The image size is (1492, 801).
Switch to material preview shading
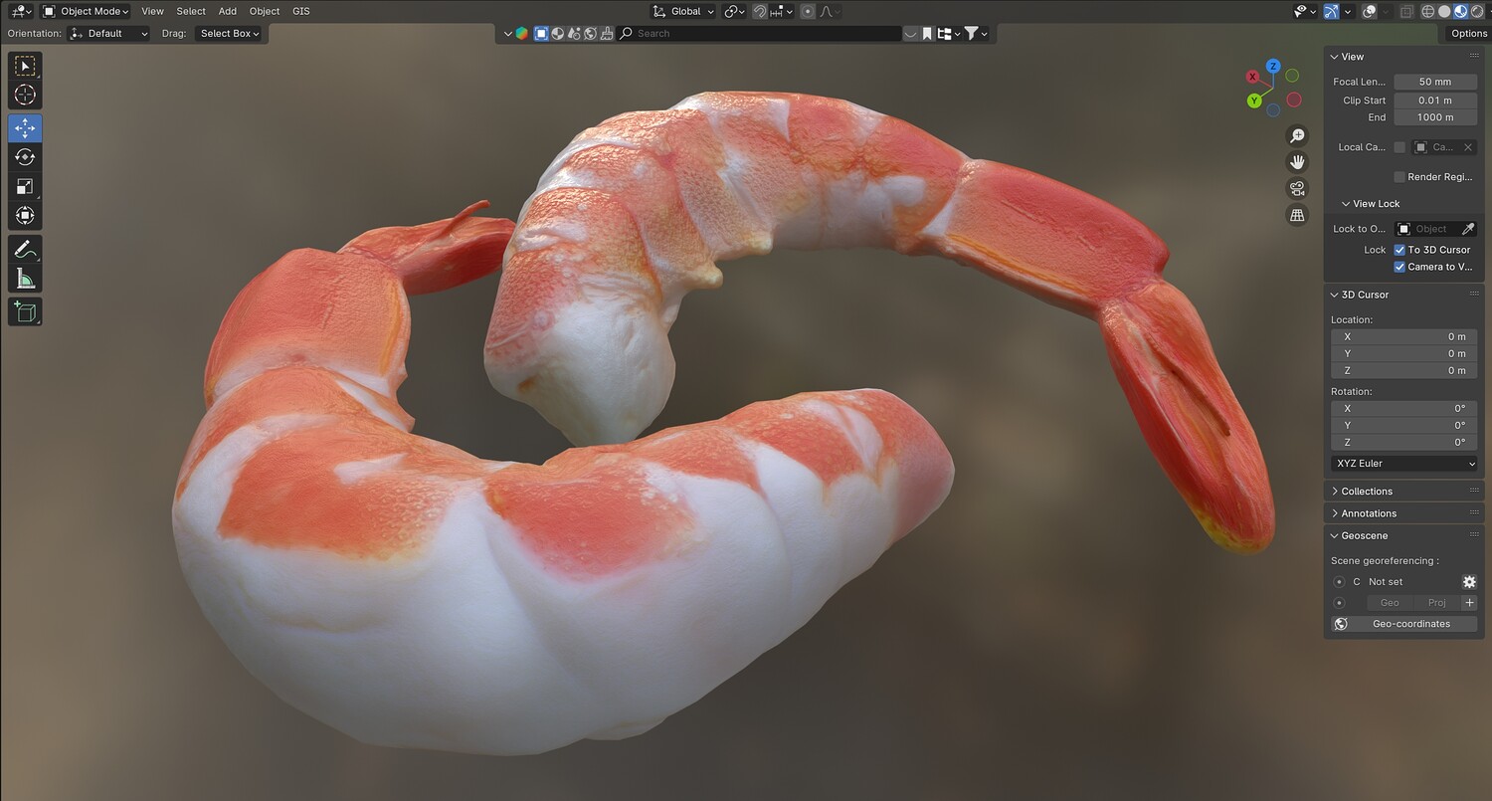click(1460, 11)
